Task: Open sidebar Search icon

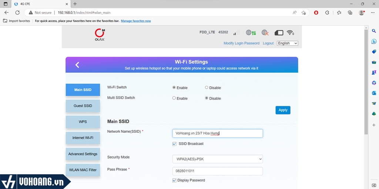Action: (x=374, y=31)
